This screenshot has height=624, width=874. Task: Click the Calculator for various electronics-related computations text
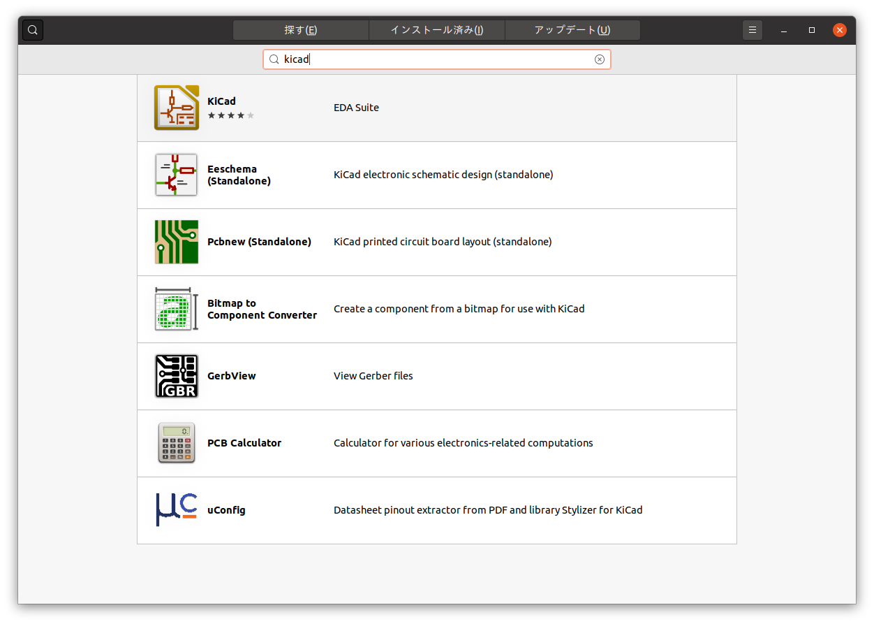click(464, 443)
